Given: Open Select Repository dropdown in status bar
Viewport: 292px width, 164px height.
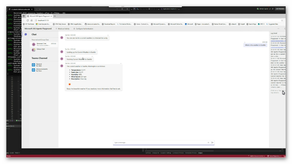Looking at the screenshot, I should tap(274, 156).
